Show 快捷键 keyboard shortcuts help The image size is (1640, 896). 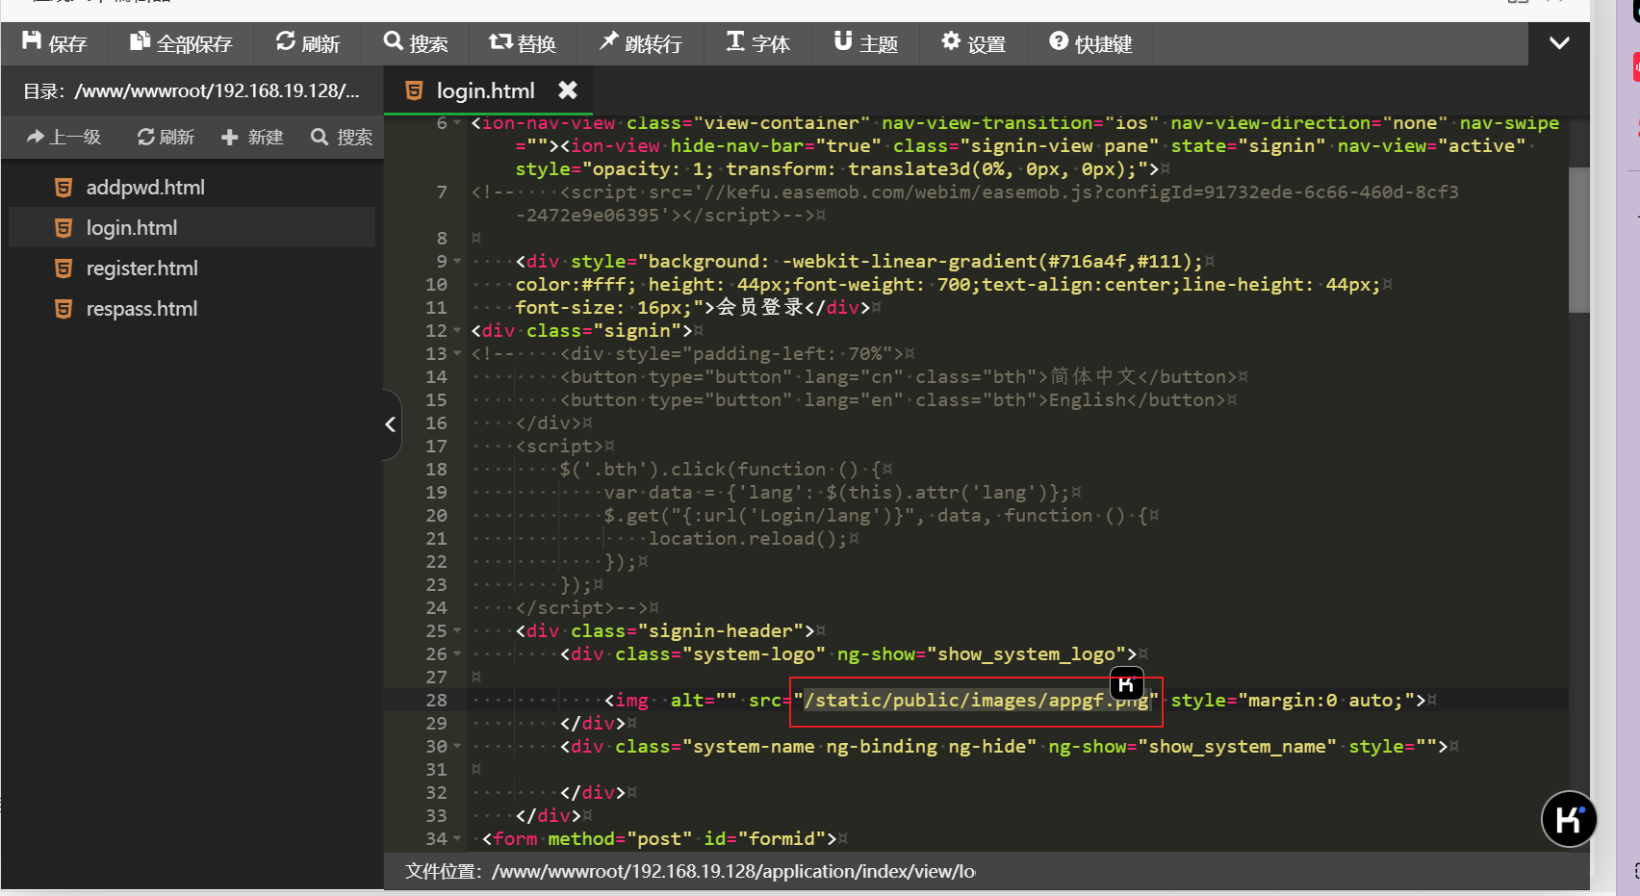pos(1090,43)
